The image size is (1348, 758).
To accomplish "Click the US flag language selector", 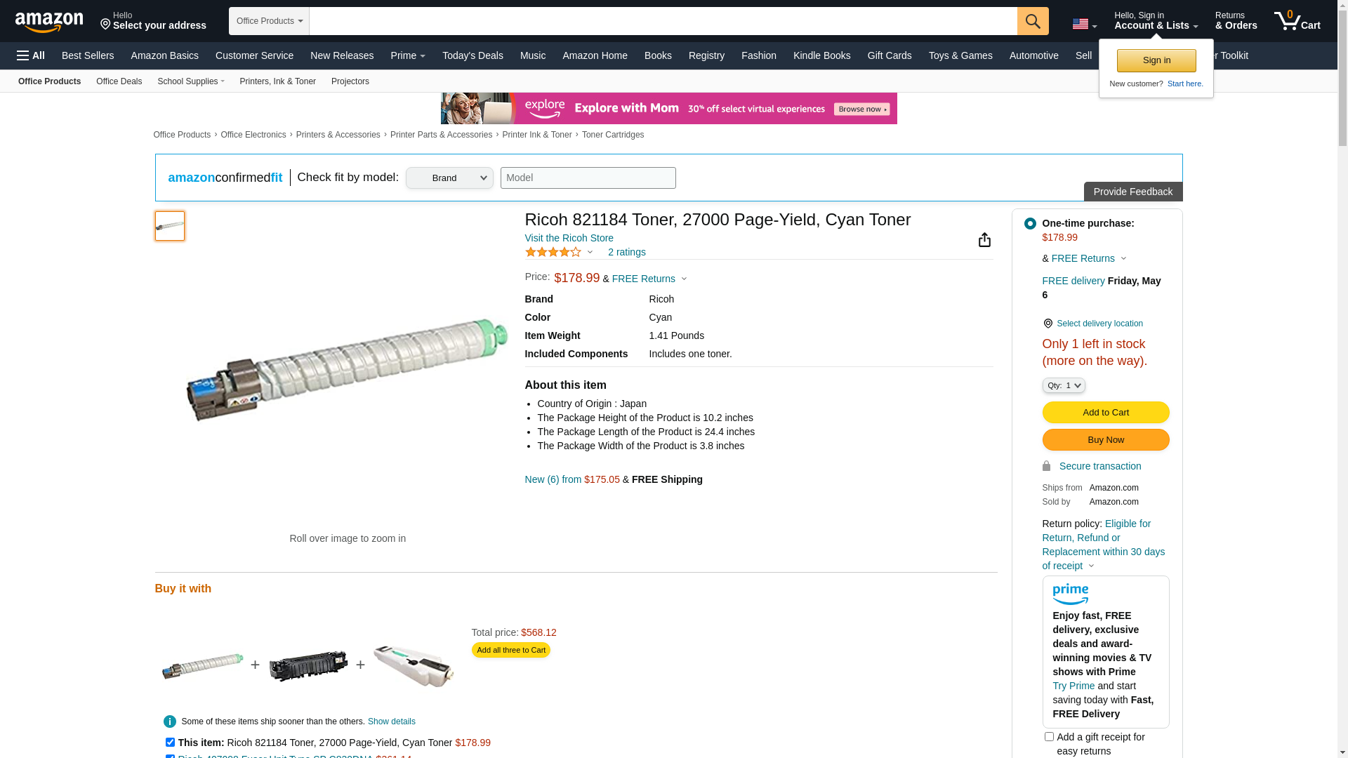I will pos(1083,25).
